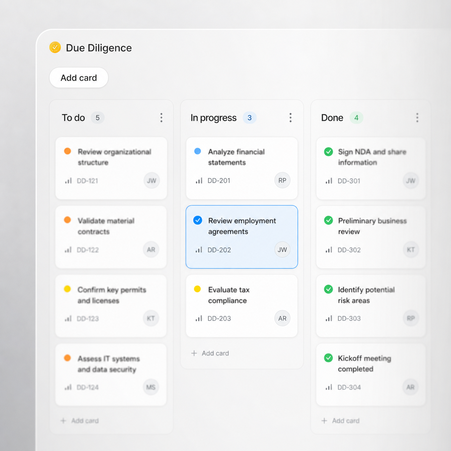Open the Confirm key permits and licenses title
The height and width of the screenshot is (451, 451).
pos(112,295)
